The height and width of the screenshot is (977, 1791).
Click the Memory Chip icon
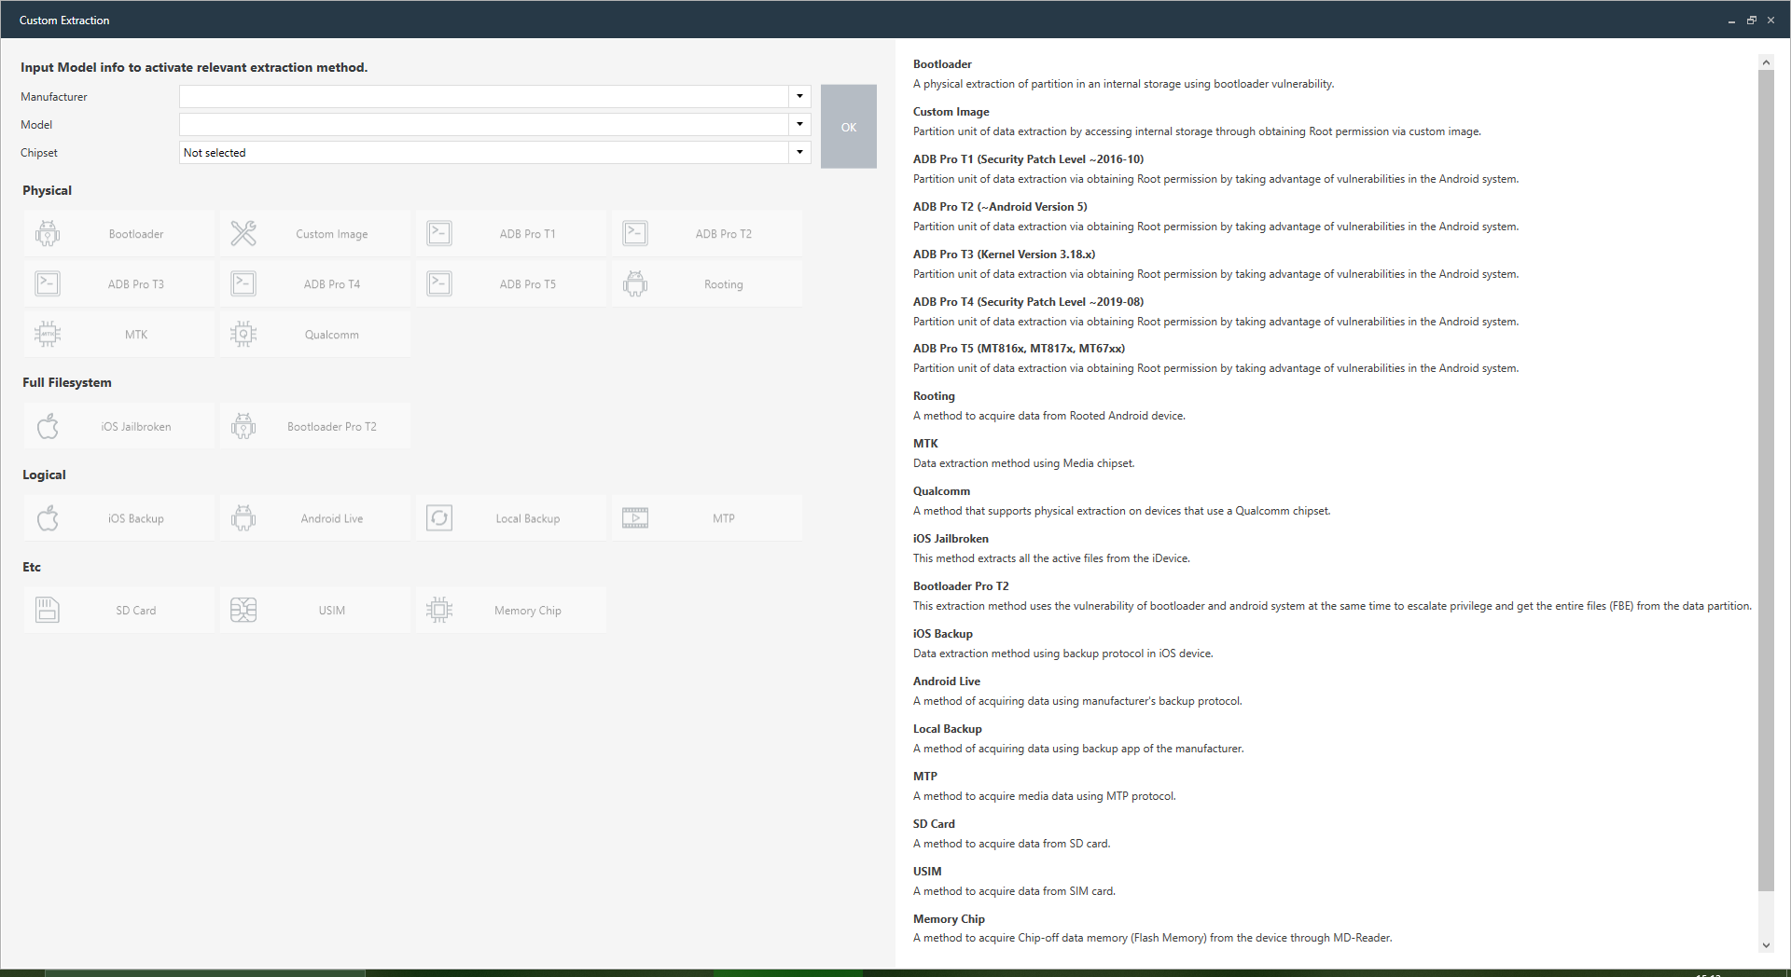point(439,610)
